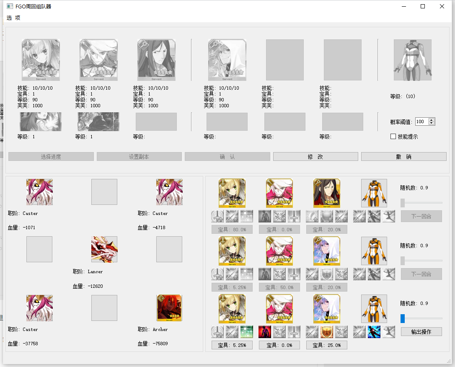Click the second master skill in turn one

(x=374, y=216)
